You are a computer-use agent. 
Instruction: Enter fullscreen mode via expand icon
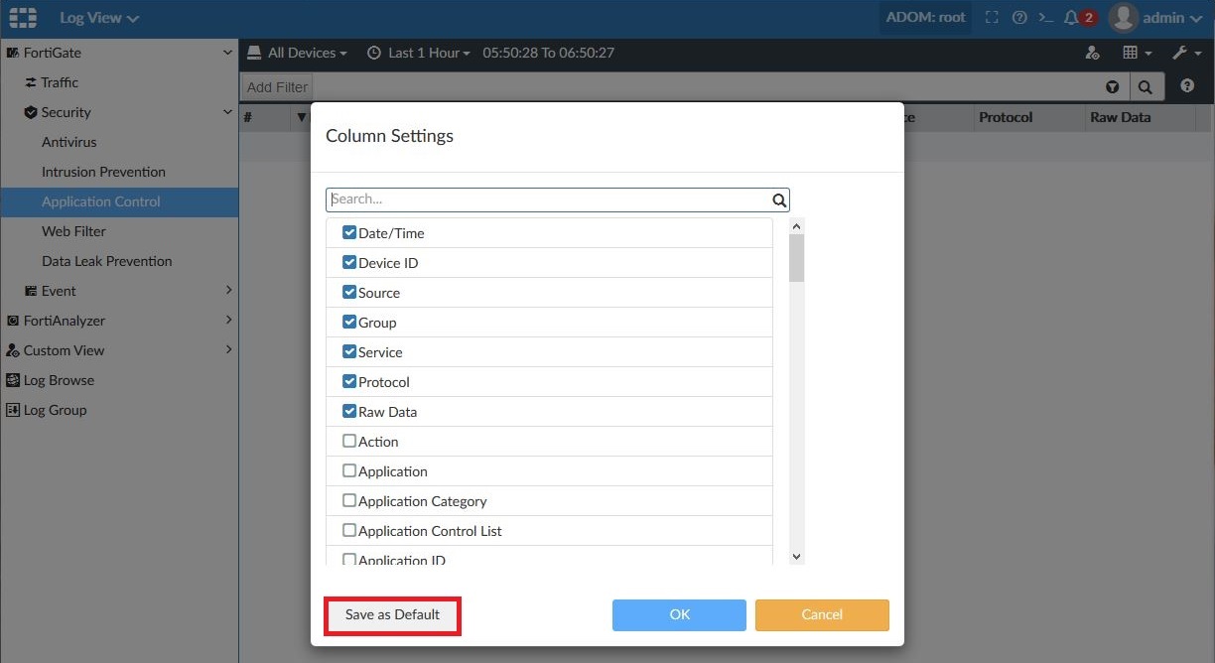click(992, 17)
